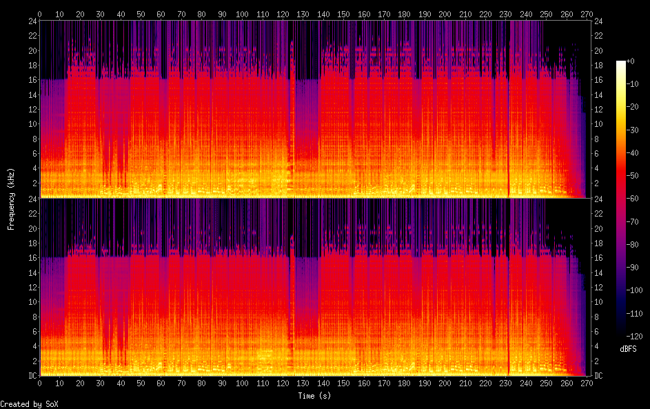650x409 pixels.
Task: Click the 60 second tick on the bottom time axis
Action: click(x=161, y=382)
